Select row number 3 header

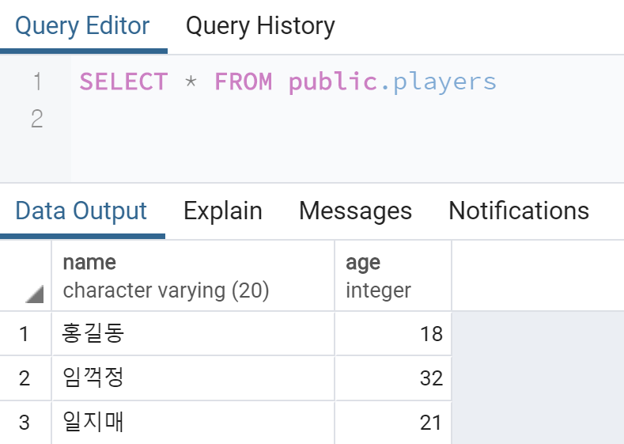(25, 423)
